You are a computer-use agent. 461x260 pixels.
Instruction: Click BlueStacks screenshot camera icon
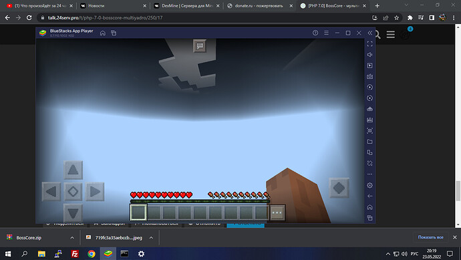(370, 130)
